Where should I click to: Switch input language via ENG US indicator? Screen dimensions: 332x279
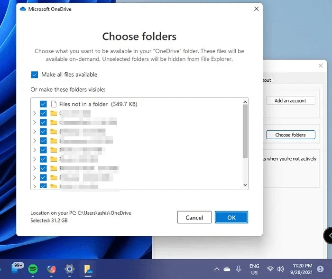pos(254,269)
